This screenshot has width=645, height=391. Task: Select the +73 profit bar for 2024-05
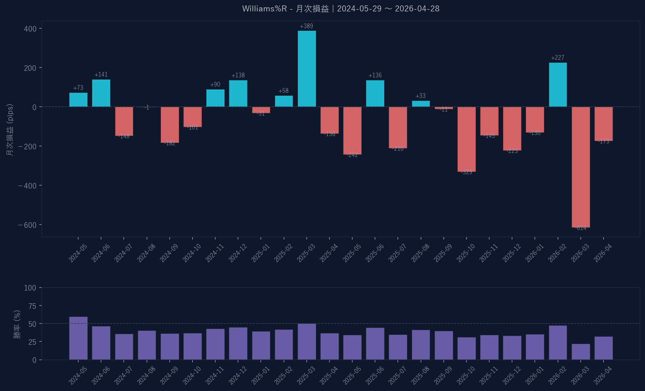(78, 100)
